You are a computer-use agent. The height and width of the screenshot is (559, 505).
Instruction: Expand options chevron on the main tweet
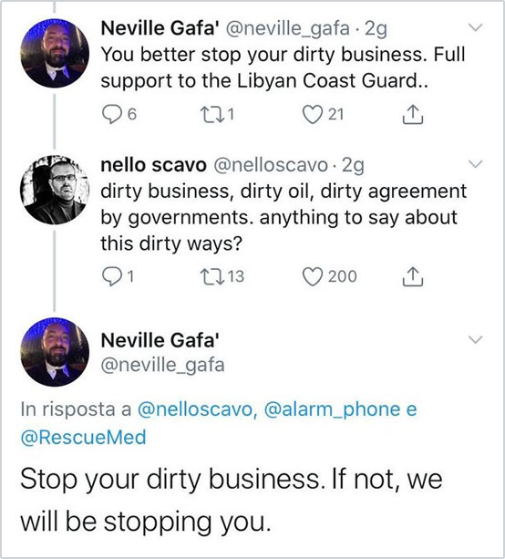point(476,339)
